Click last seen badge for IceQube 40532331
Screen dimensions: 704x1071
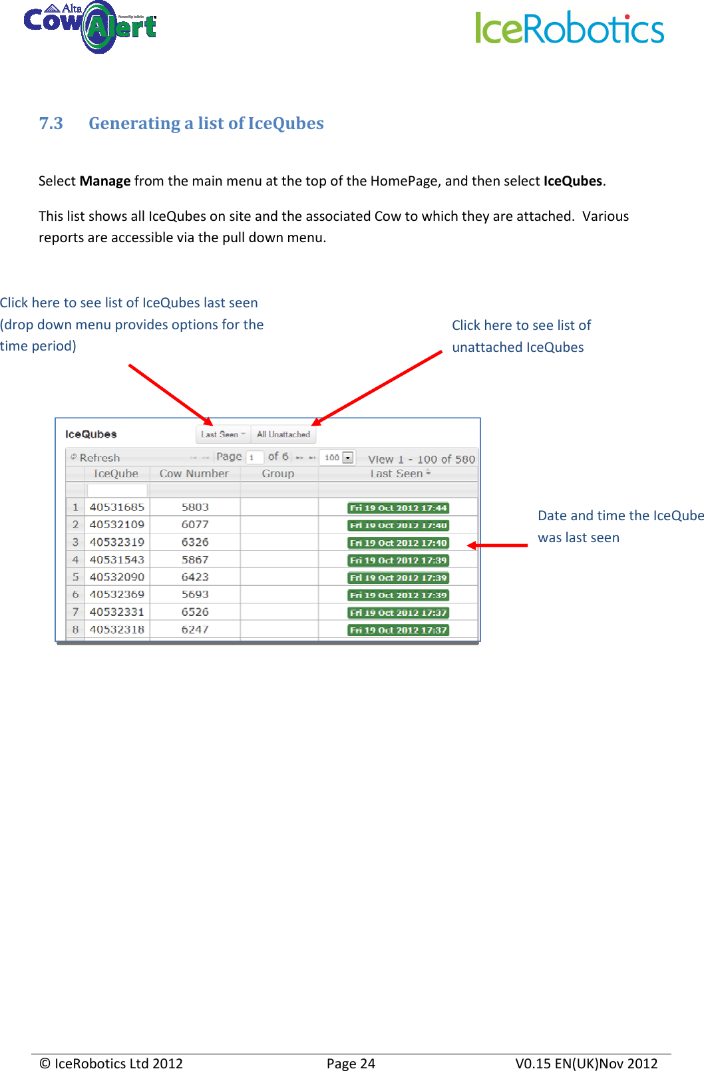coord(399,613)
